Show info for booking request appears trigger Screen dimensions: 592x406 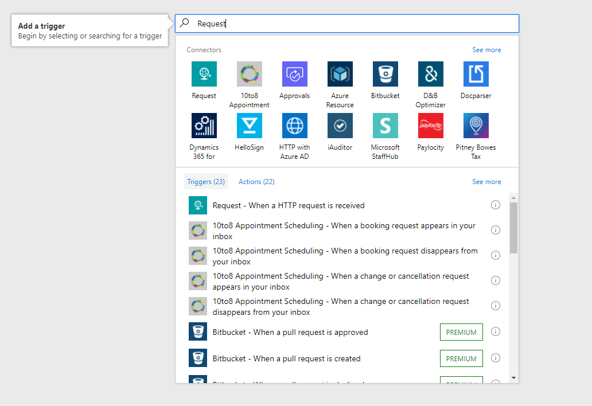pyautogui.click(x=496, y=230)
